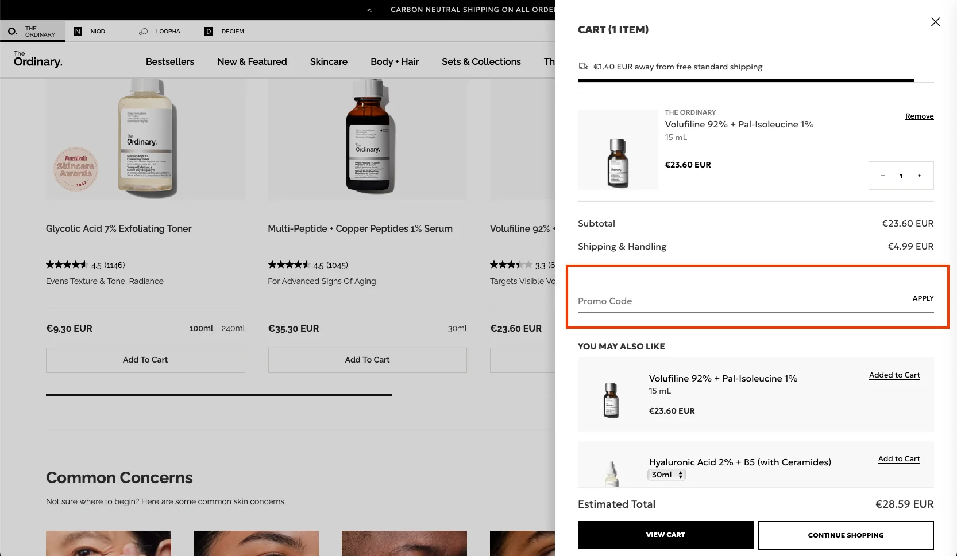
Task: Open the Bestsellers menu
Action: (x=170, y=61)
